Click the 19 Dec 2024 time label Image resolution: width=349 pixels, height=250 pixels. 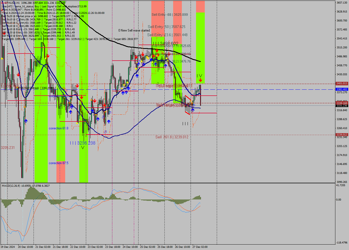coord(8,247)
